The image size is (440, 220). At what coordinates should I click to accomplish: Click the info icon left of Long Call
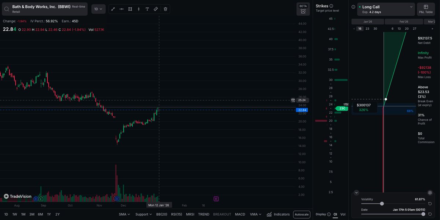coord(353,7)
